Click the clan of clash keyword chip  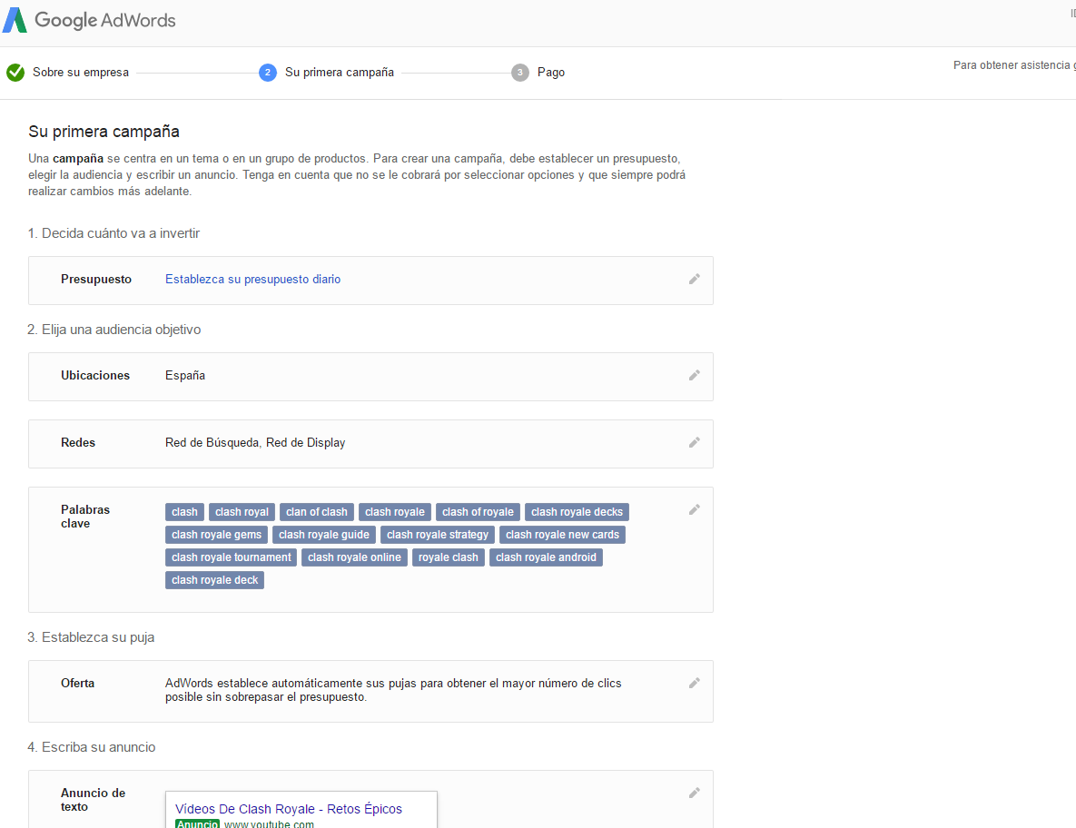tap(316, 512)
